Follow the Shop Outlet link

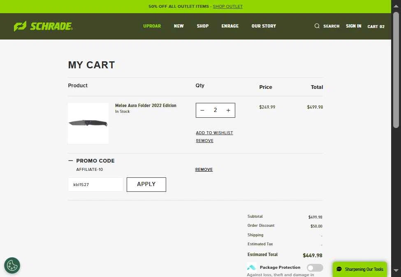[x=227, y=7]
